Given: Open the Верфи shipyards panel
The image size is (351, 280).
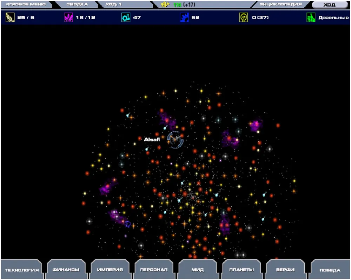Looking at the screenshot, I should click(285, 270).
